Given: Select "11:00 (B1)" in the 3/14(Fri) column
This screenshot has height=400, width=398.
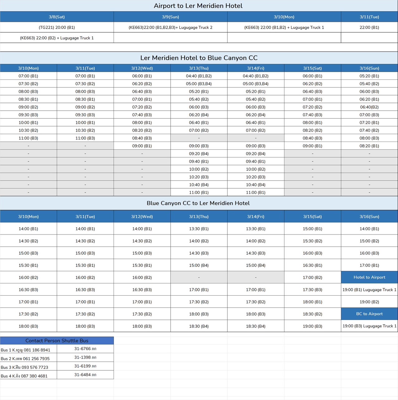Looking at the screenshot, I should pos(256,193).
